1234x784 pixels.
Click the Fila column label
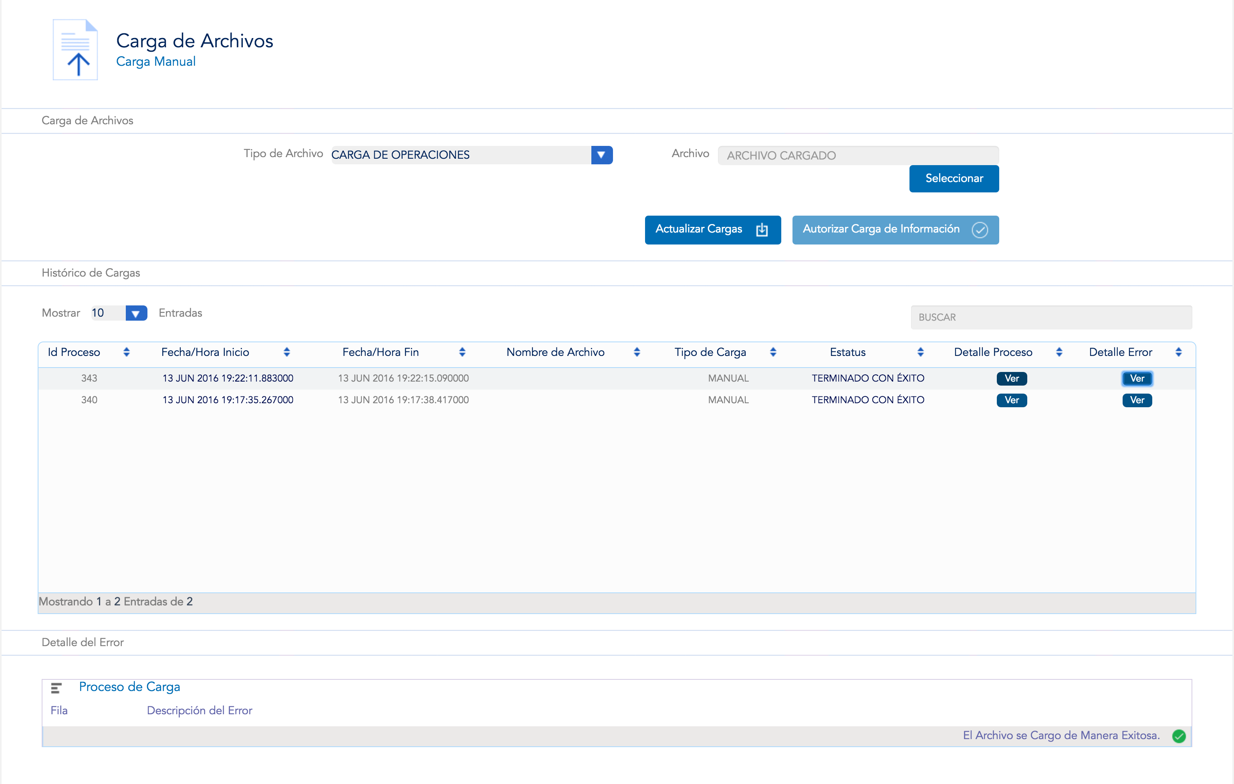coord(59,711)
